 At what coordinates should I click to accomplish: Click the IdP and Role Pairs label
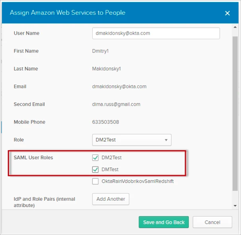coord(44,202)
